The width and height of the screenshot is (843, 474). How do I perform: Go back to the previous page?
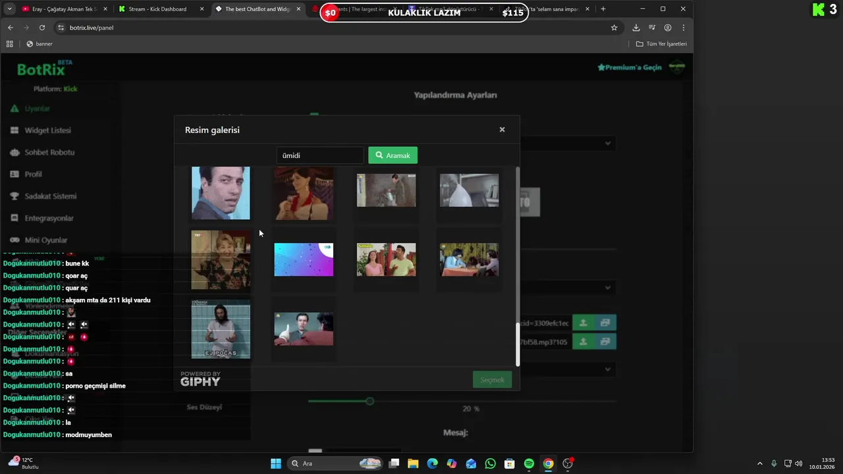click(x=10, y=28)
